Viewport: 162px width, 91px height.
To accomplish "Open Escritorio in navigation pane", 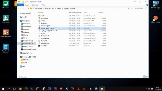I will click(26, 29).
